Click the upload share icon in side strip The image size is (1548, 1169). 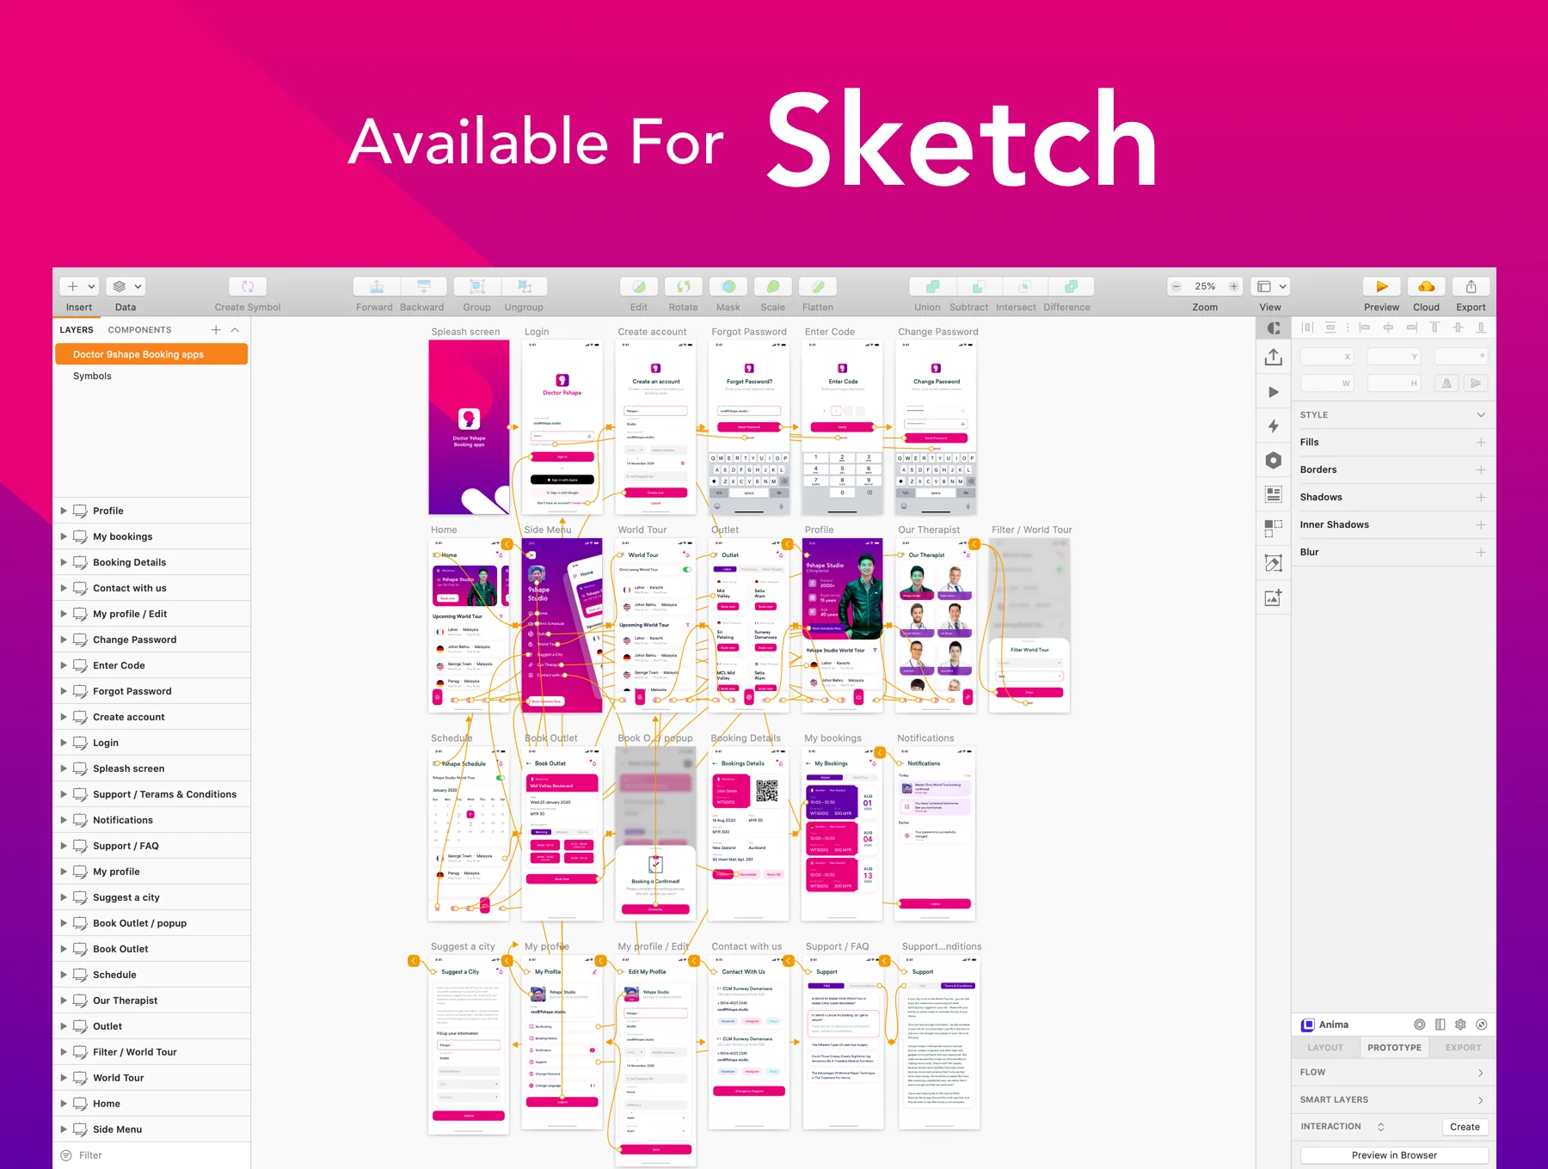click(x=1274, y=357)
